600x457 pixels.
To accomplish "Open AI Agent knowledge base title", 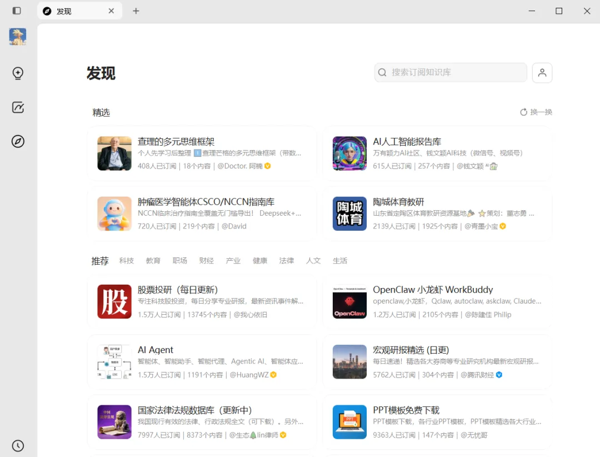I will 156,350.
